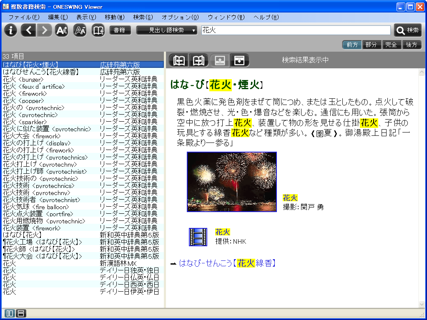Click the magnifier 検索 search button
The height and width of the screenshot is (320, 427).
408,30
